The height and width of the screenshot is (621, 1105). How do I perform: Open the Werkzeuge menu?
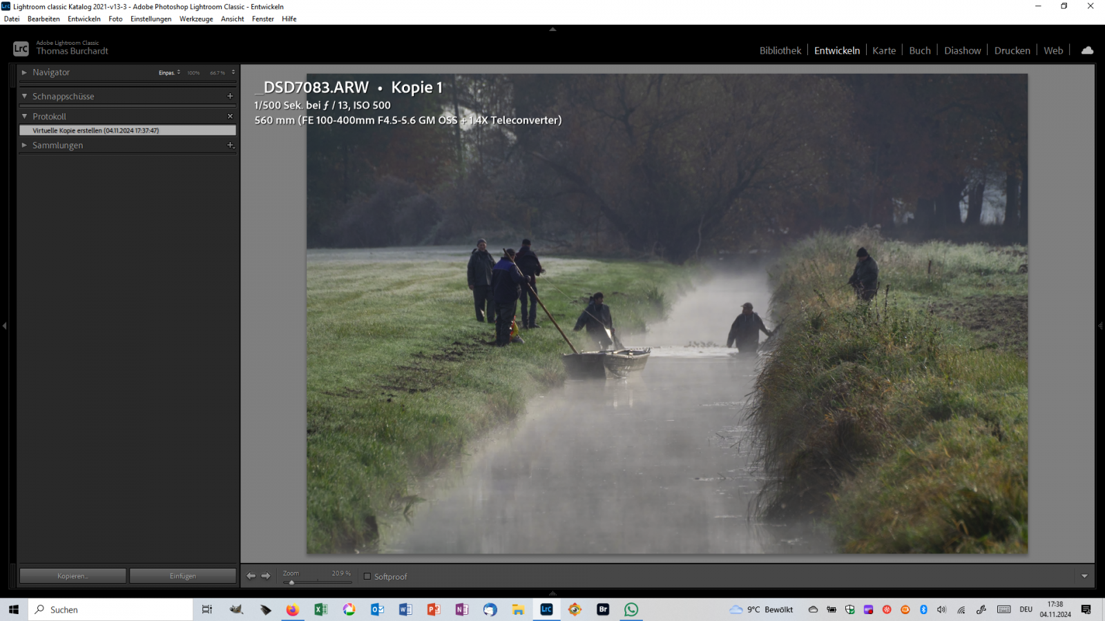(196, 19)
